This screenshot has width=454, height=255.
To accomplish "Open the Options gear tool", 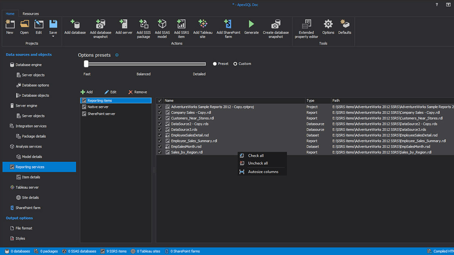I will tap(328, 27).
